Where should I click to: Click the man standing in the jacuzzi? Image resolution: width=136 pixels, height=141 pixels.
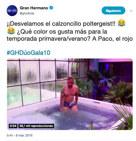pos(69,95)
